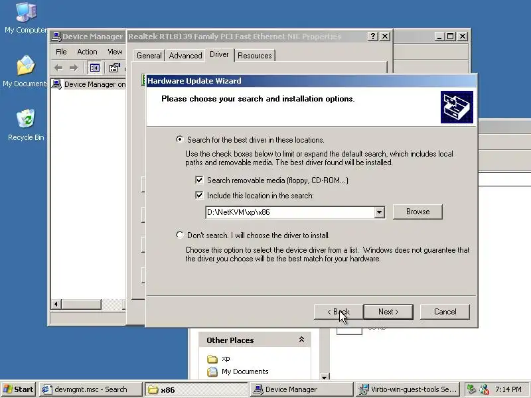Click the xp folder icon in Other Places
The height and width of the screenshot is (398, 531).
coord(212,359)
